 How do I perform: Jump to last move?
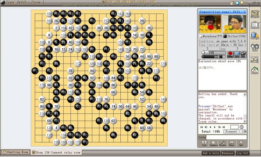point(224,127)
